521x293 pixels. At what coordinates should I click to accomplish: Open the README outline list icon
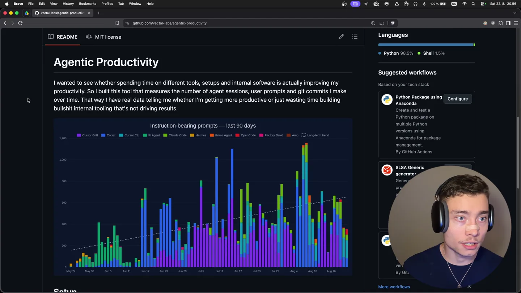(355, 37)
